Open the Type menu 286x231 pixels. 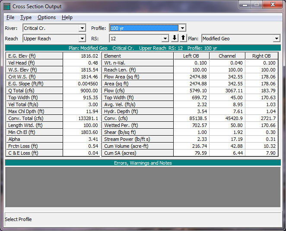(26, 17)
